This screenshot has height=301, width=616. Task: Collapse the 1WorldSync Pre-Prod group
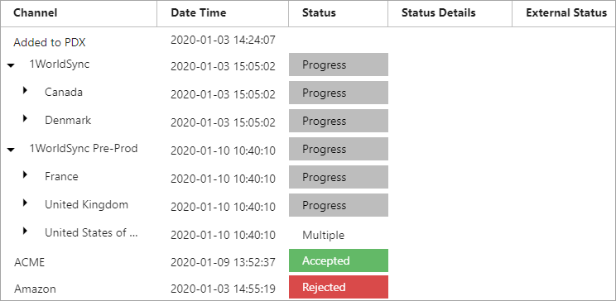(11, 150)
